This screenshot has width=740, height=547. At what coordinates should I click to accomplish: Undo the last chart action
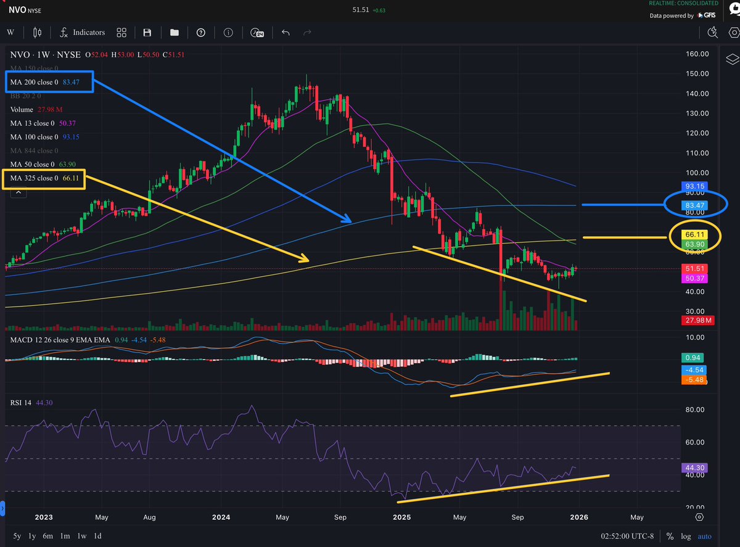coord(286,33)
